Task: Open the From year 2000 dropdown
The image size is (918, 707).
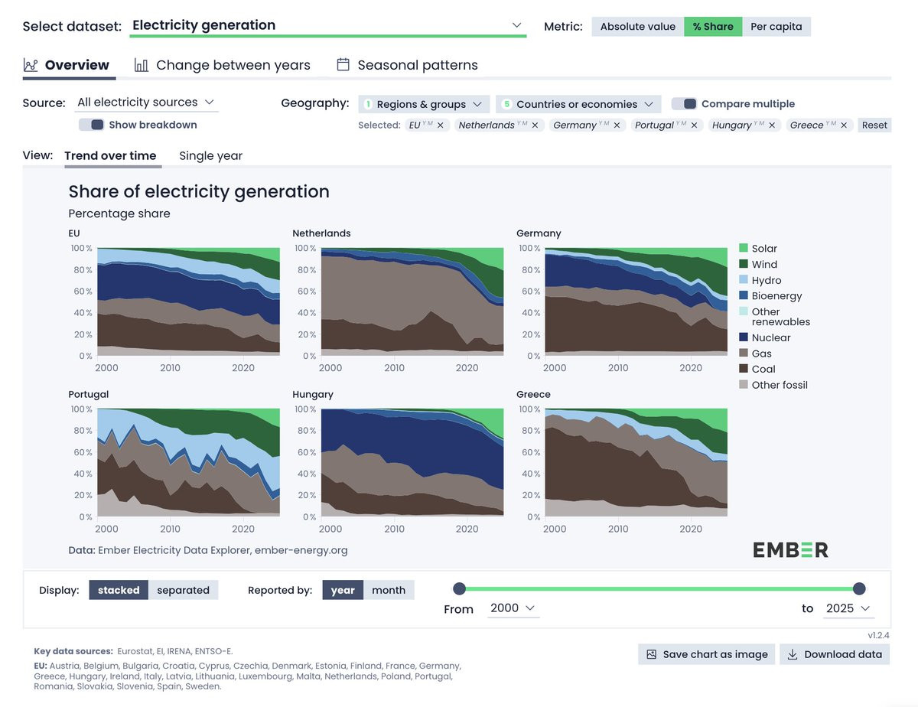Action: (x=514, y=608)
